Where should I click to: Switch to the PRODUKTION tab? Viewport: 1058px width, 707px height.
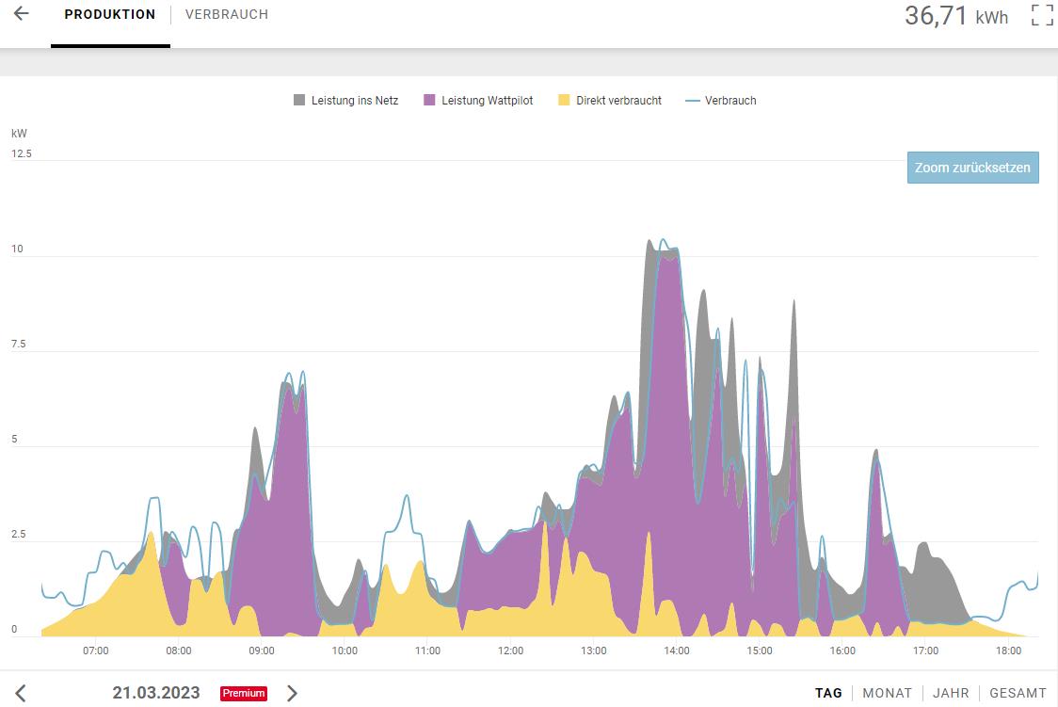[110, 14]
